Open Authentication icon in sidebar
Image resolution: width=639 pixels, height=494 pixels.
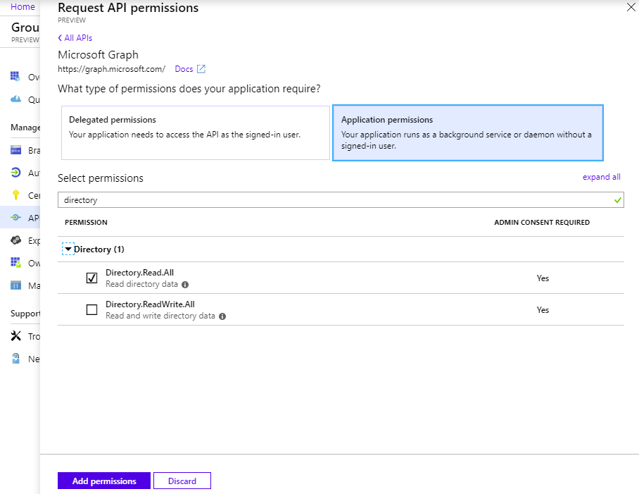tap(15, 173)
